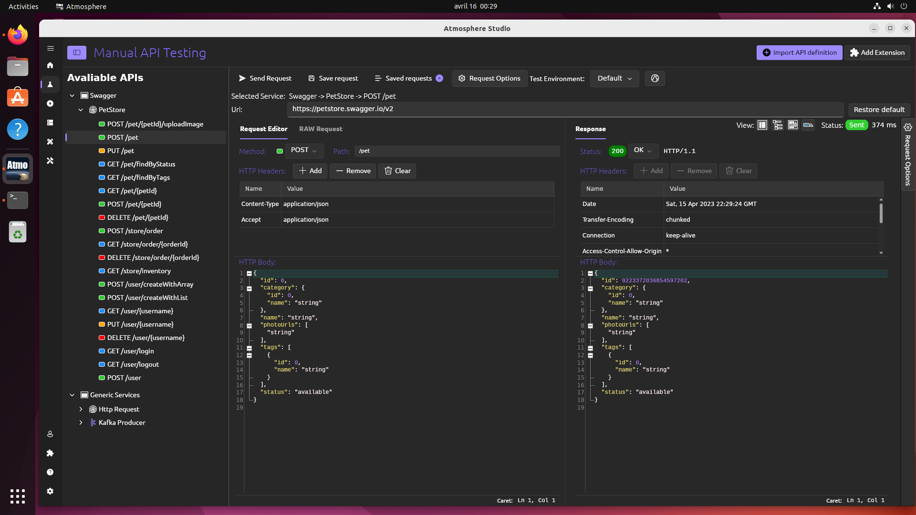This screenshot has height=515, width=916.
Task: Click the Import API definition button
Action: (800, 52)
